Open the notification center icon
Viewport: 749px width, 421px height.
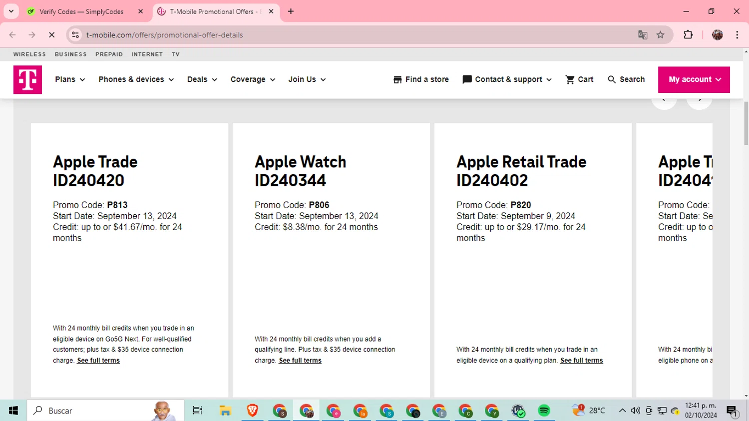click(733, 412)
